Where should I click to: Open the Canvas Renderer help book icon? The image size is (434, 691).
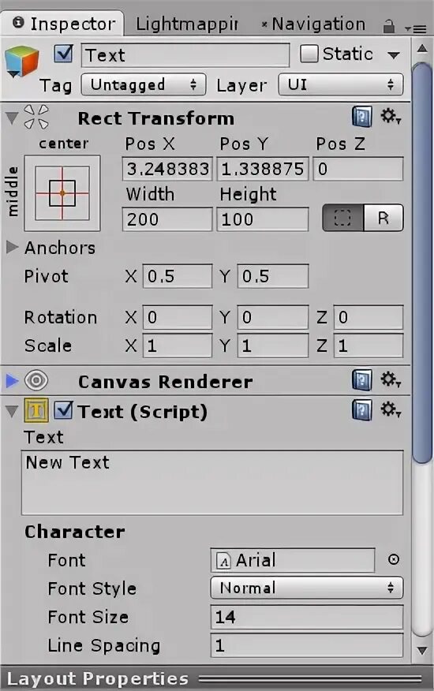tap(361, 380)
